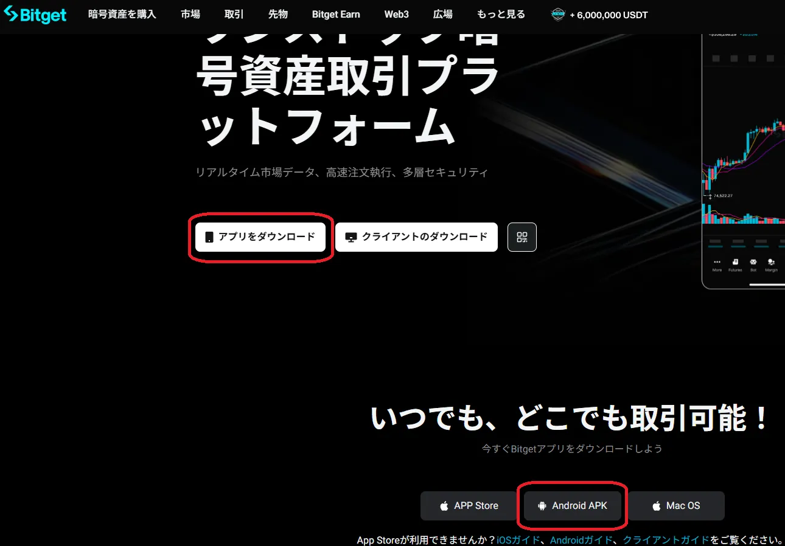
Task: Click the promotion badge icon beside 6,000,000 USDT
Action: tap(558, 15)
